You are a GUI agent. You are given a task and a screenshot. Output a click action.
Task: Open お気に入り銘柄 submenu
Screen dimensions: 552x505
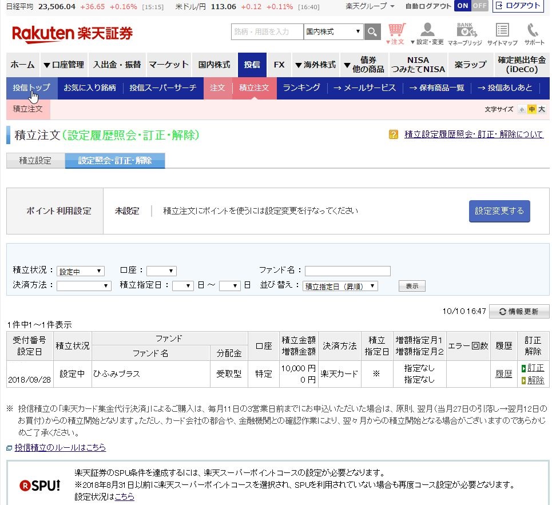(90, 88)
